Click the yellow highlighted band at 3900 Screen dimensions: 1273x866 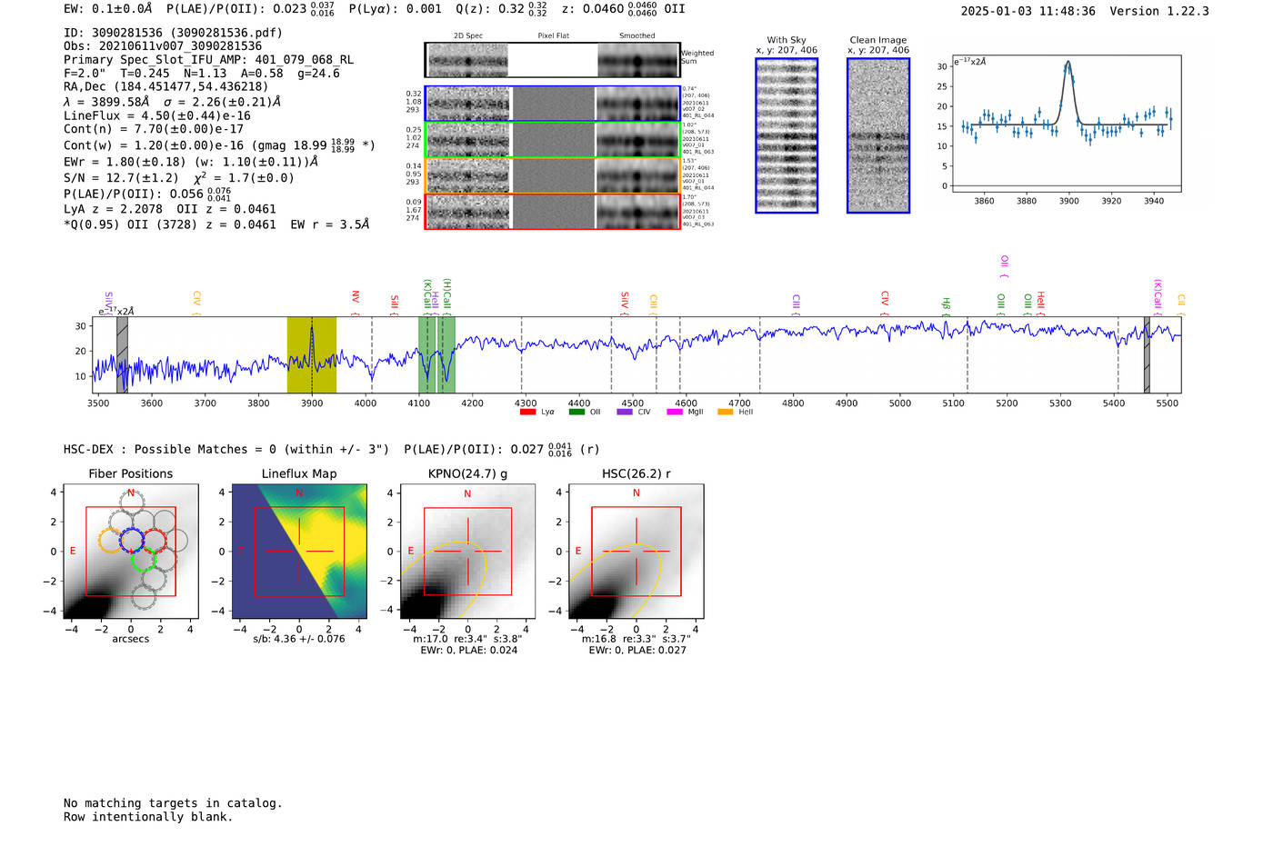(312, 354)
